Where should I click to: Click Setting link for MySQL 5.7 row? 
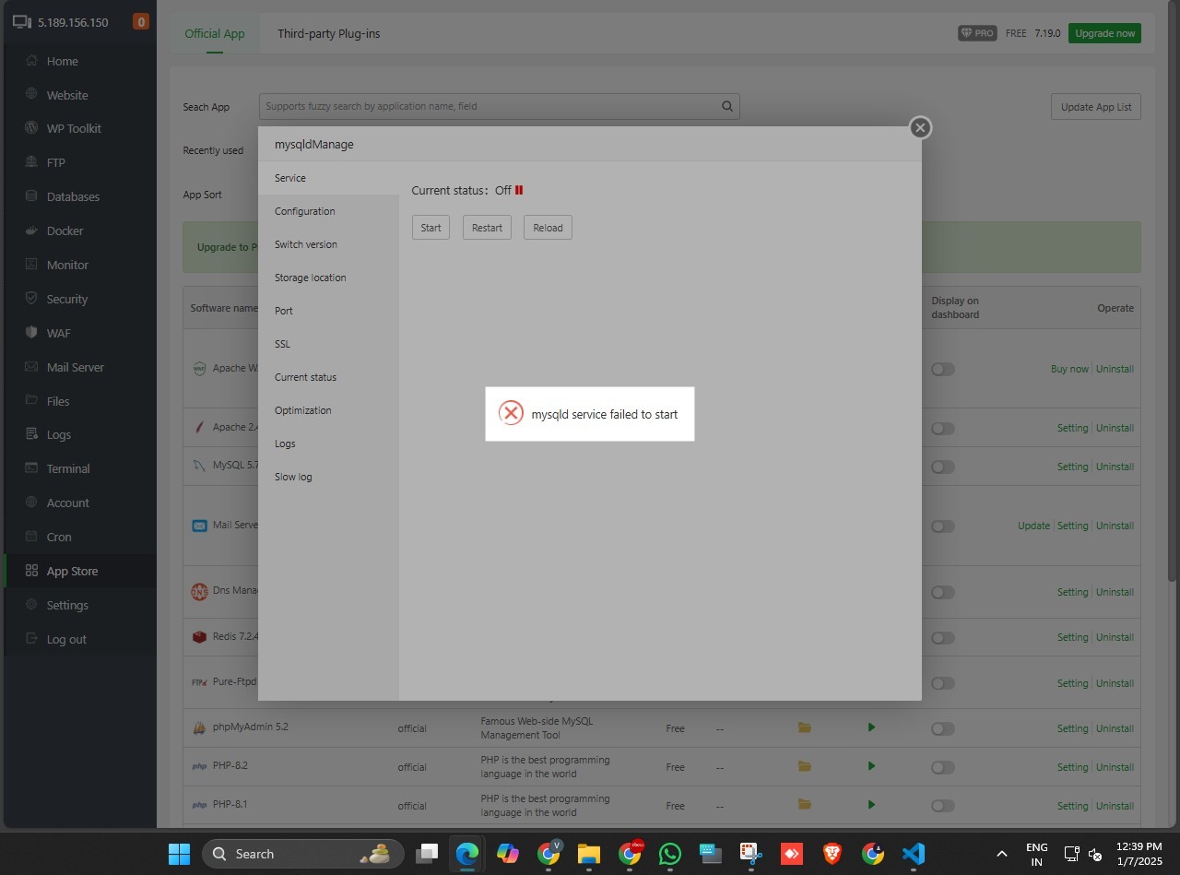[1073, 467]
